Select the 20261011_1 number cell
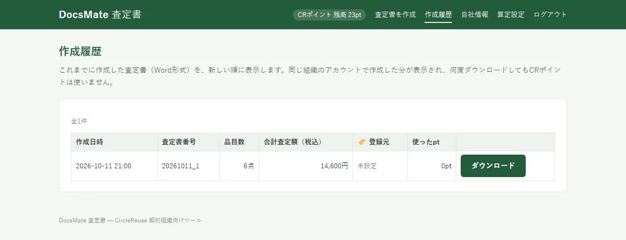 pos(188,166)
